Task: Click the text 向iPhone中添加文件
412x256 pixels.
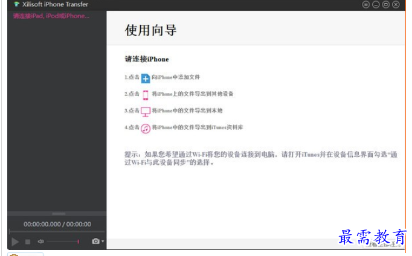Action: point(176,77)
